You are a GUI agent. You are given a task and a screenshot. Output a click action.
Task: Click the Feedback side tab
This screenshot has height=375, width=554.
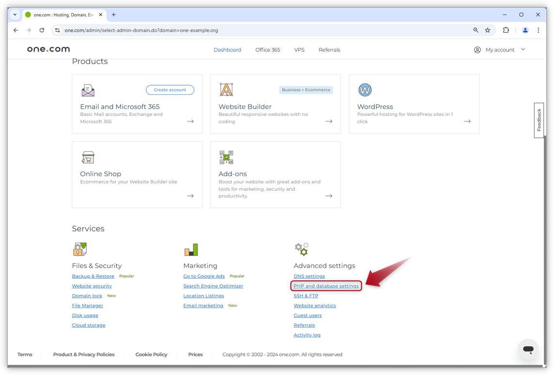[539, 120]
